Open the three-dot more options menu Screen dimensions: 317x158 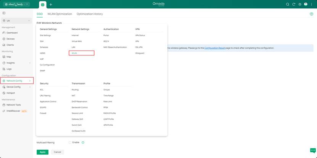pos(311,4)
